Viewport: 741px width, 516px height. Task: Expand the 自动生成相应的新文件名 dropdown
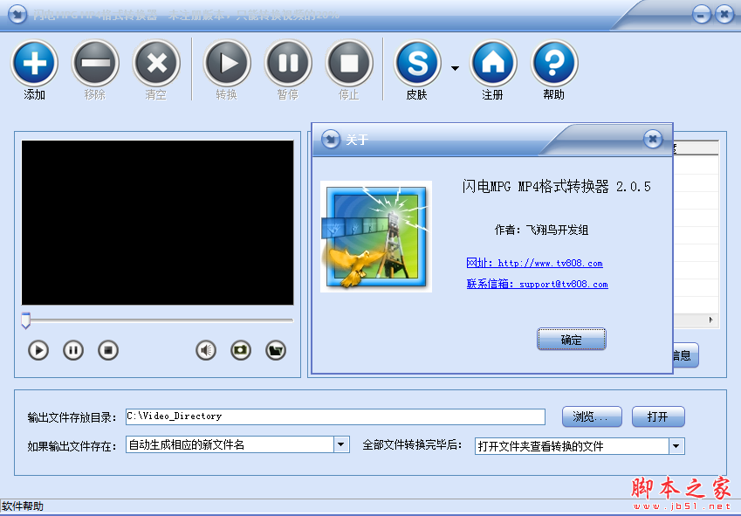[x=340, y=444]
